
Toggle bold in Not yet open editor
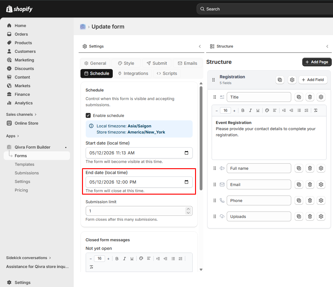tap(117, 258)
